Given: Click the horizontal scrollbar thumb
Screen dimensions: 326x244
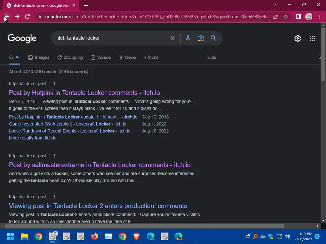Looking at the screenshot, I should tap(145, 226).
